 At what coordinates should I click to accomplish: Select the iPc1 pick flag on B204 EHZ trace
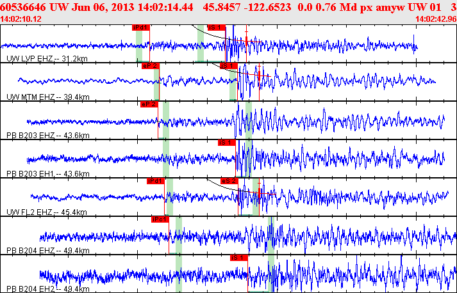point(160,219)
